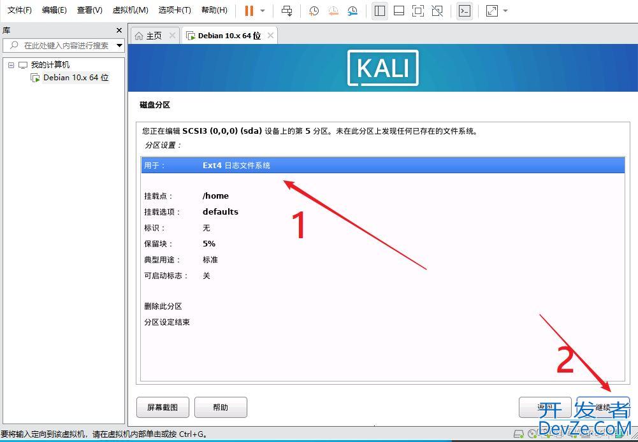Viewport: 638px width, 442px height.
Task: Close the Debian 10.x 64 位 tab
Action: pos(270,36)
